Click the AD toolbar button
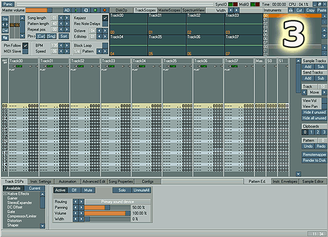 coord(67,10)
